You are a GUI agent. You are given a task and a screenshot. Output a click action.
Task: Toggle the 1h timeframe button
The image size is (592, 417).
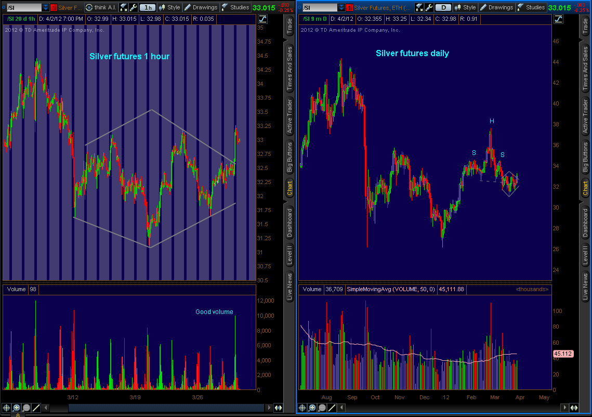point(148,7)
